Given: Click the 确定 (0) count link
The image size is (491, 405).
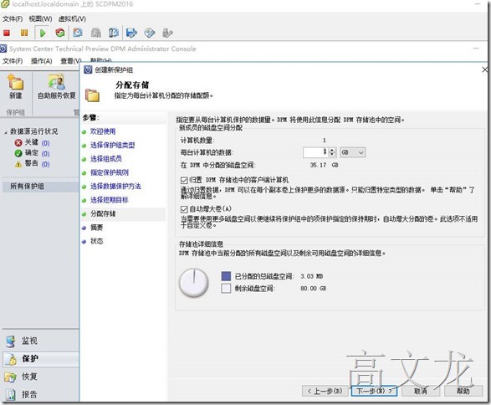Looking at the screenshot, I should [45, 154].
